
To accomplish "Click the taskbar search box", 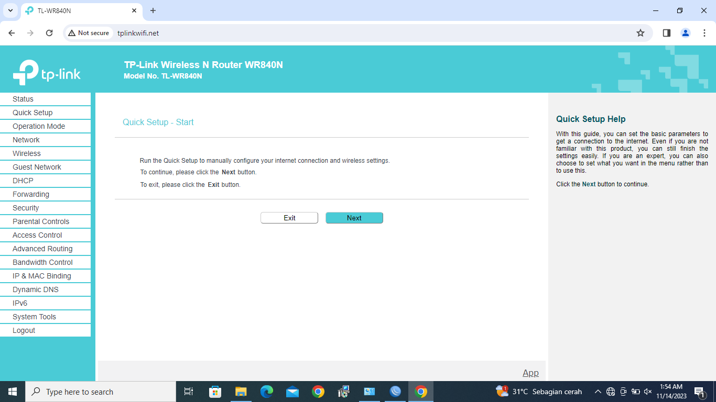I will [101, 392].
